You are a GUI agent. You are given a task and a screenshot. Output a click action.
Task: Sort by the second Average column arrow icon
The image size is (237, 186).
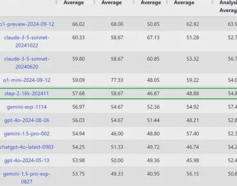coord(94,2)
